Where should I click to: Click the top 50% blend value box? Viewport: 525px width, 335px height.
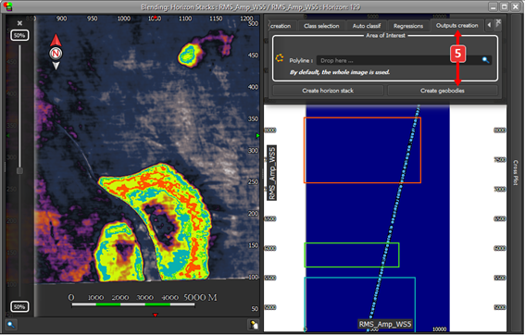19,35
